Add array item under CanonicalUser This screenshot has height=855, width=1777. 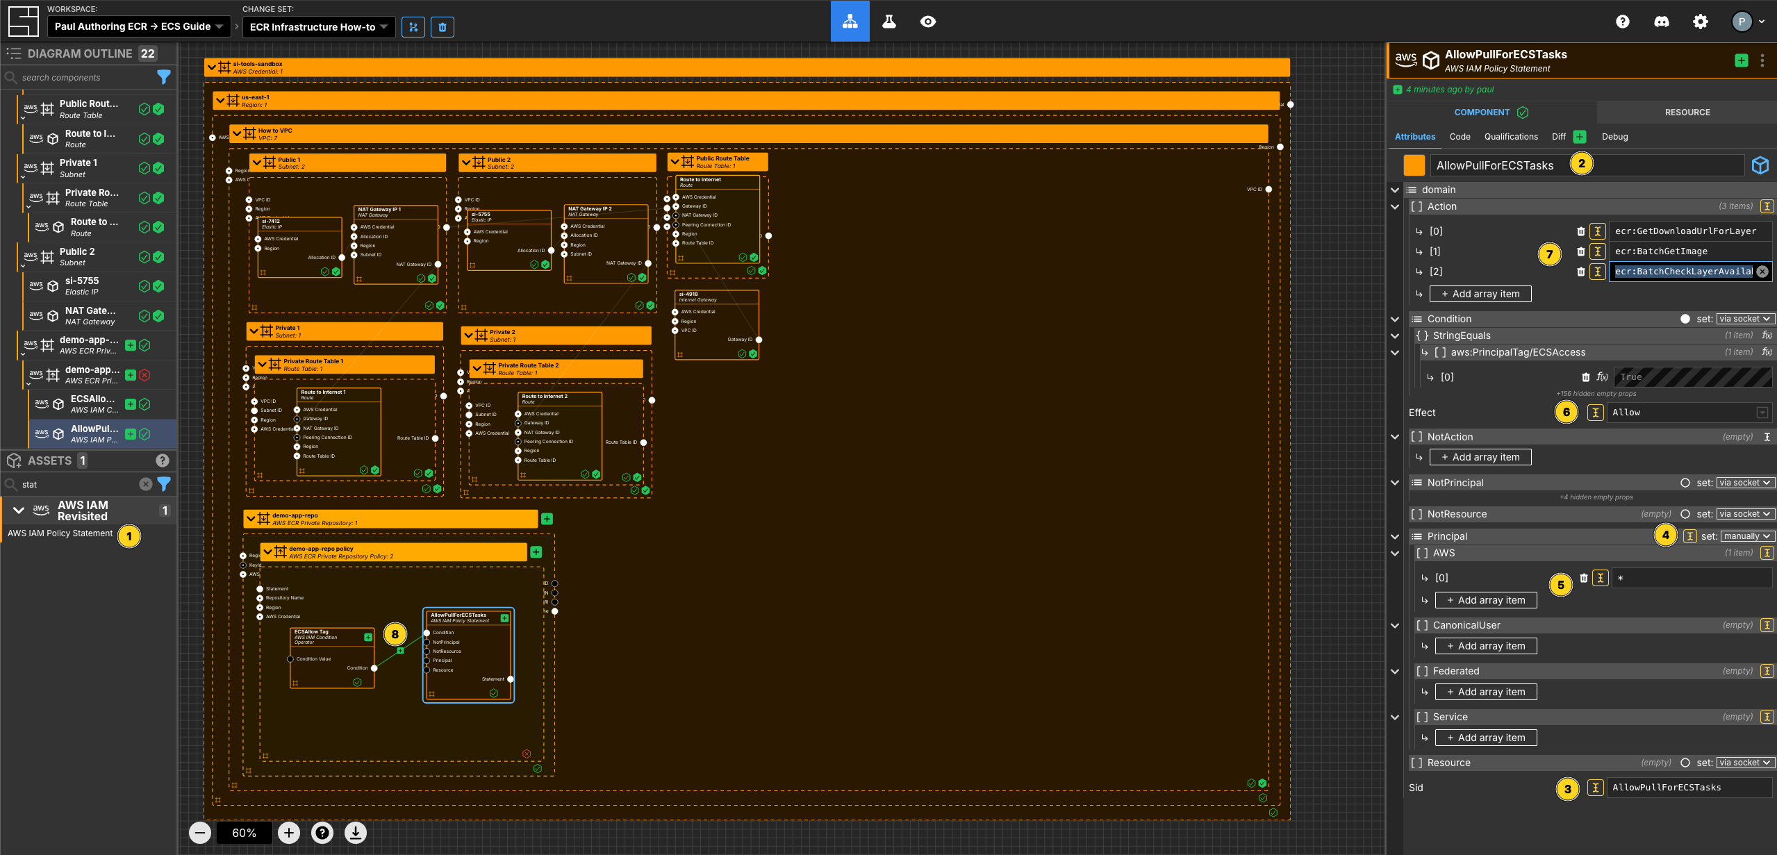[x=1485, y=646]
